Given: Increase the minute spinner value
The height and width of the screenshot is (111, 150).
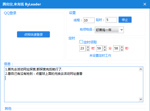Looking at the screenshot, I should (x=105, y=47).
